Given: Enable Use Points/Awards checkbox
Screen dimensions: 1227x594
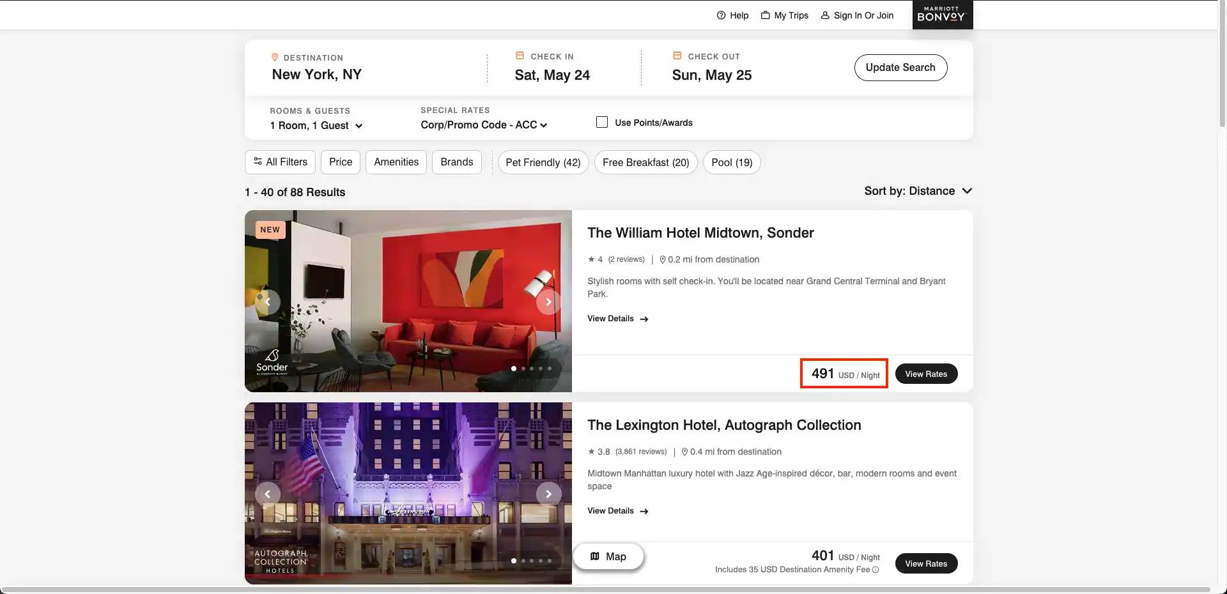Looking at the screenshot, I should point(602,122).
